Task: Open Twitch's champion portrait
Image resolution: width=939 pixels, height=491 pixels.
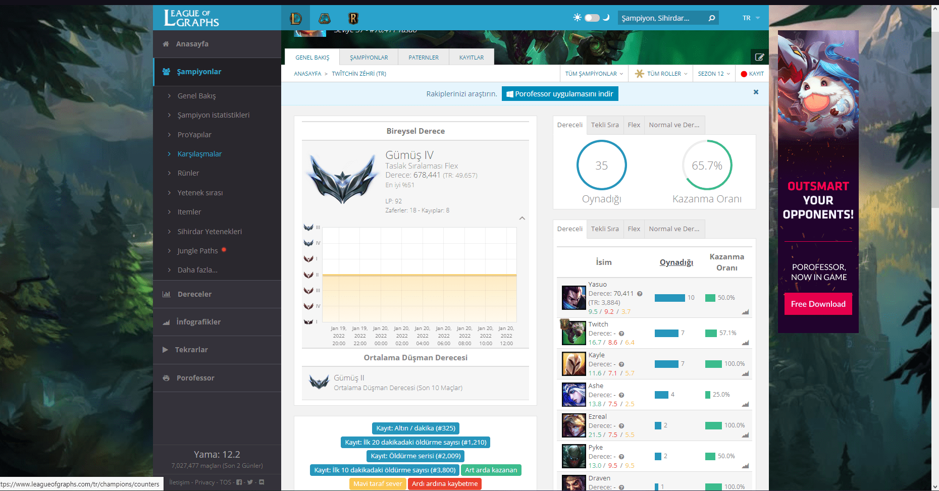Action: click(x=574, y=333)
